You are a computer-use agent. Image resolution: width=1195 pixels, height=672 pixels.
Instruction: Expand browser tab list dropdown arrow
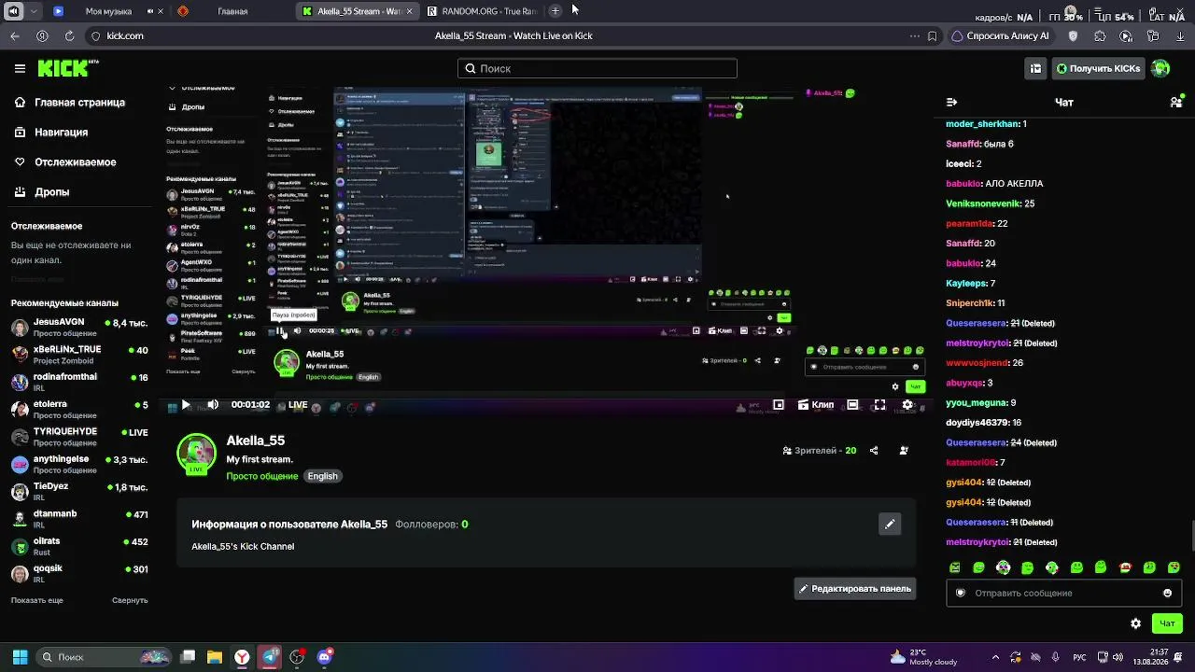click(34, 11)
